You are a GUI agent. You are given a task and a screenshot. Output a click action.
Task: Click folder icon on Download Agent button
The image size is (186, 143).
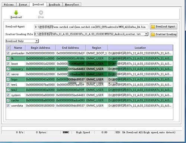pos(153,27)
